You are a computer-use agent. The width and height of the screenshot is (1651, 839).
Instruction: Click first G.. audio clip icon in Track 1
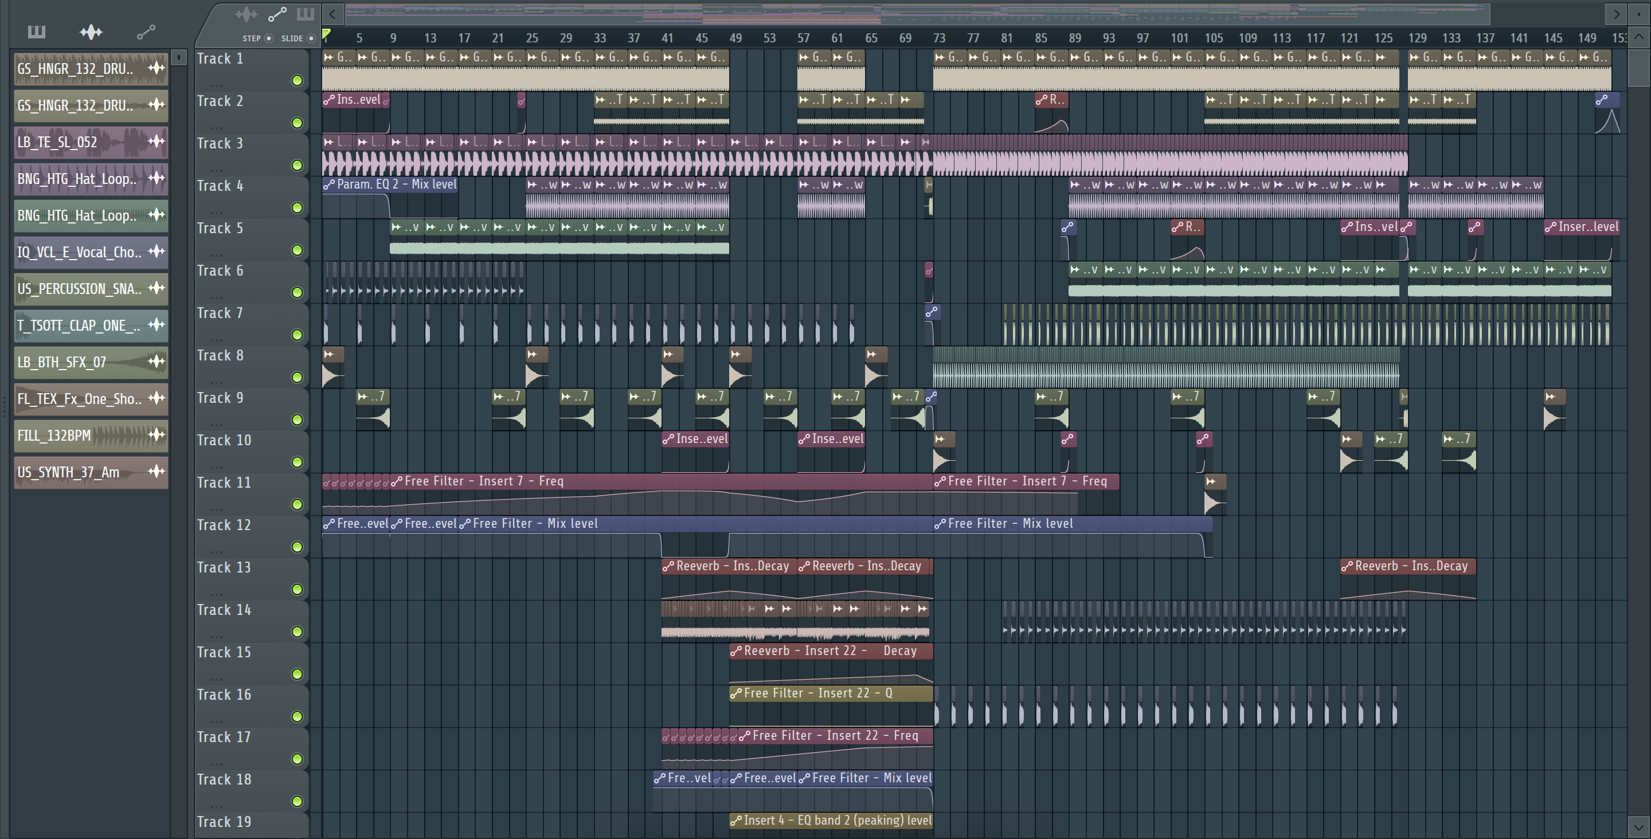point(329,57)
